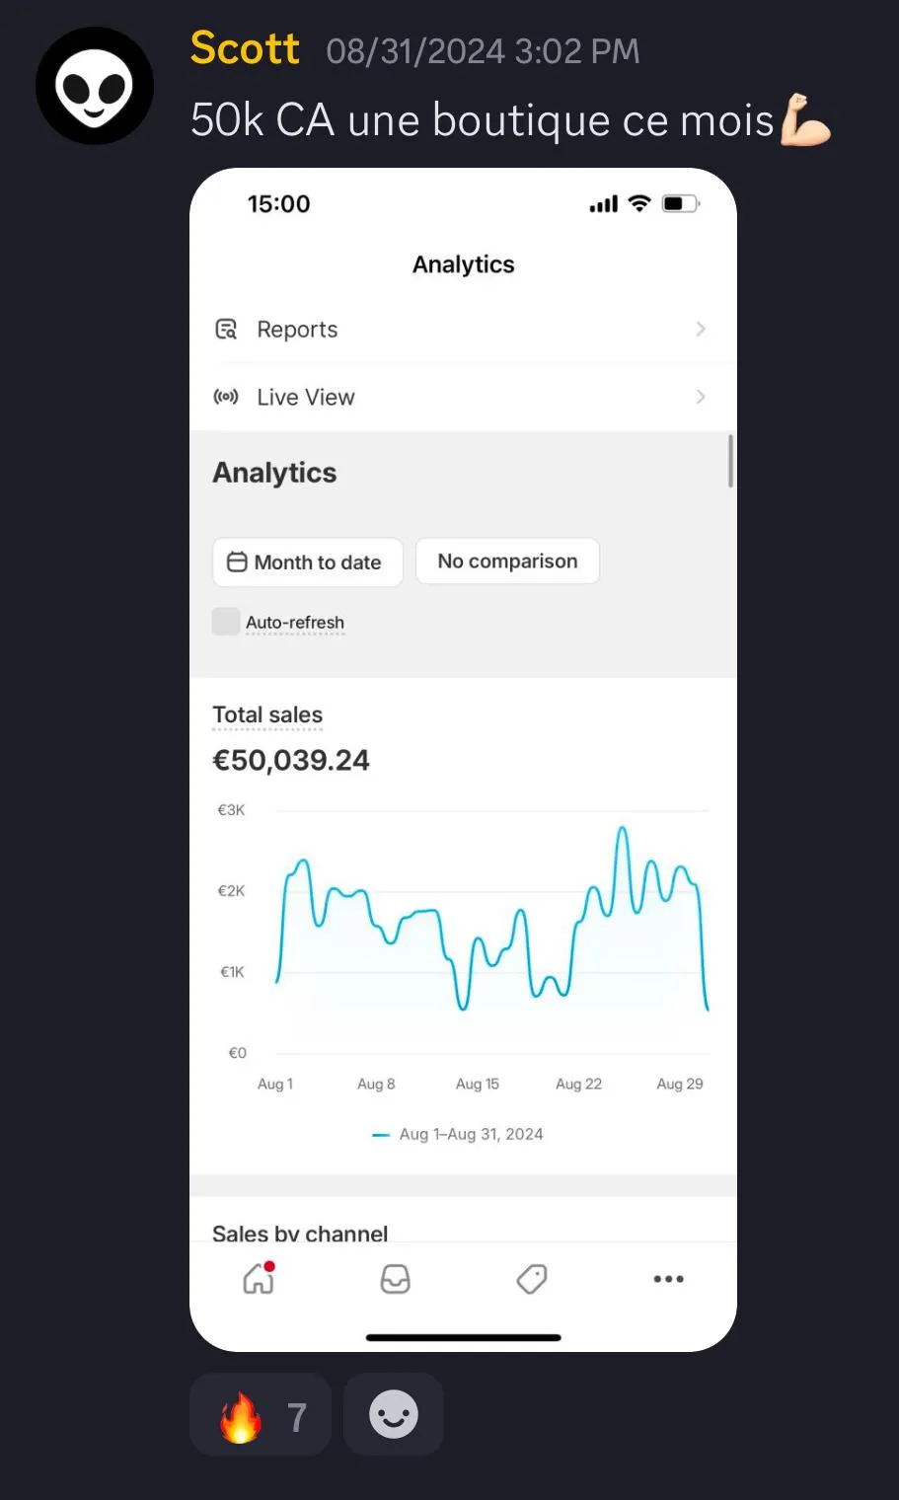The image size is (899, 1500).
Task: Expand Live View using its chevron
Action: pos(701,397)
